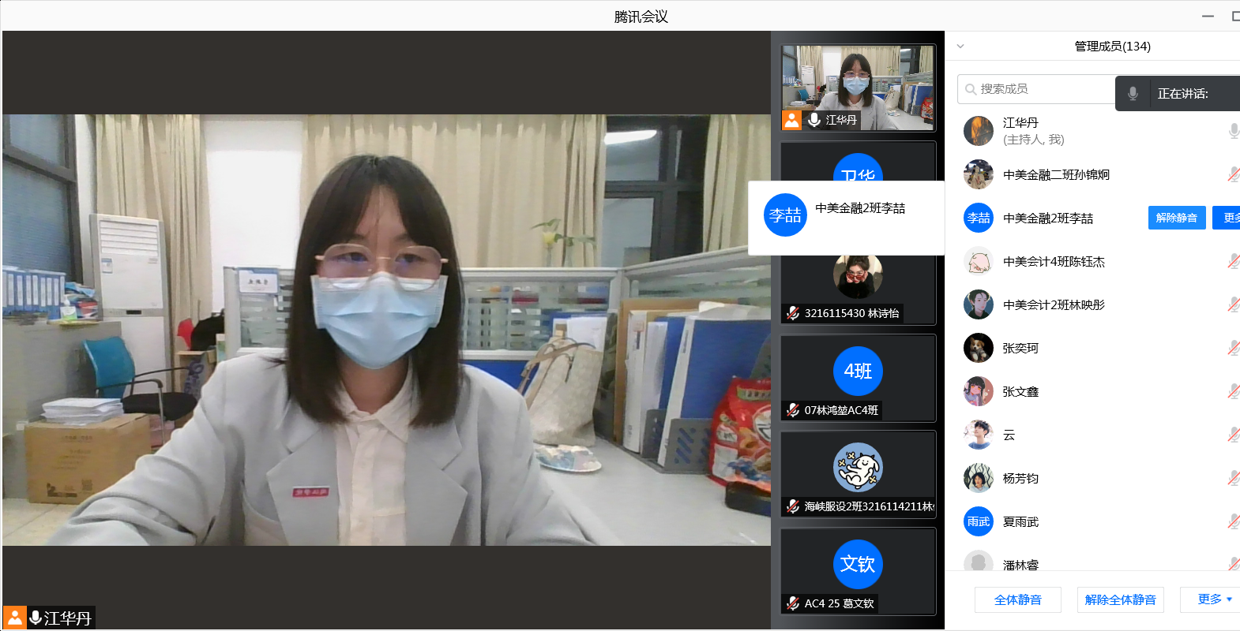Toggle mute for 中美会计4班陈钰杰
Image resolution: width=1240 pixels, height=631 pixels.
point(1233,261)
